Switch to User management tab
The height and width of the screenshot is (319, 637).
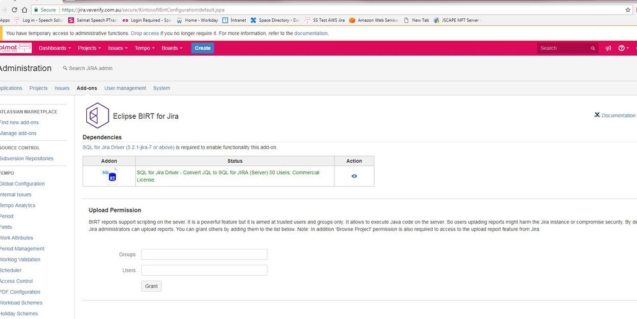pyautogui.click(x=125, y=88)
